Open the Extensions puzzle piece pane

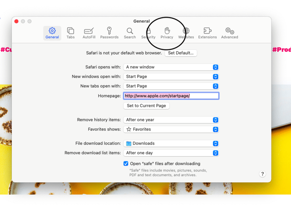point(208,33)
